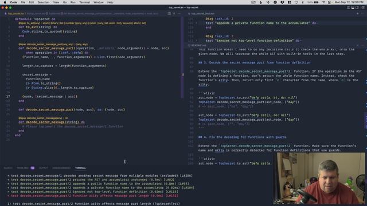Click the Dropbox icon in macOS menu bar
Viewport: 367px width, 206px height.
tap(282, 2)
